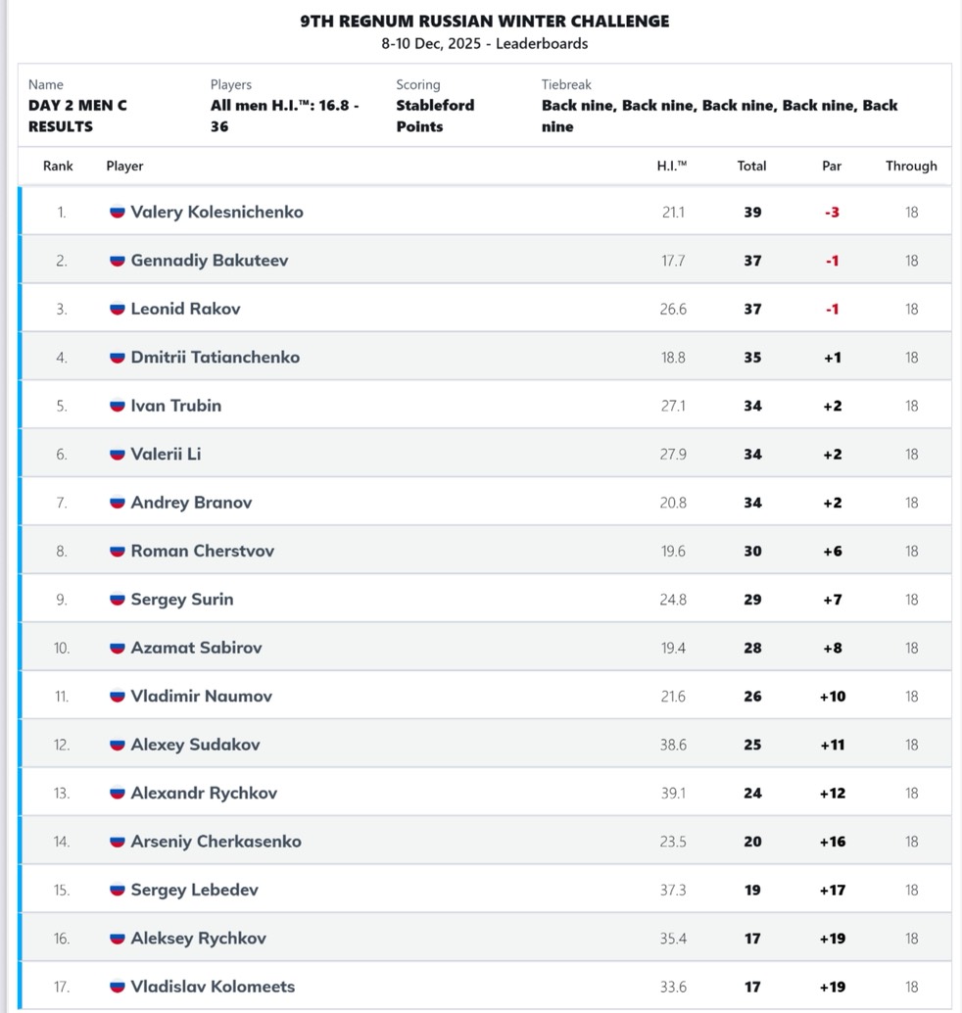Open player Dmitrii Tatianchenko

216,358
